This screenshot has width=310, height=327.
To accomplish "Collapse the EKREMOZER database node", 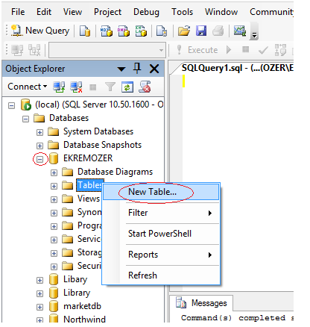I will (x=39, y=159).
